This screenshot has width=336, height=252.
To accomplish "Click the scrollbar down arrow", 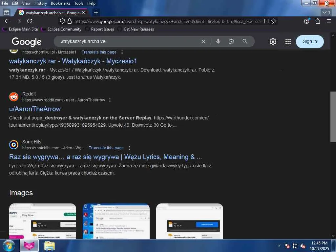I will pyautogui.click(x=333, y=236).
